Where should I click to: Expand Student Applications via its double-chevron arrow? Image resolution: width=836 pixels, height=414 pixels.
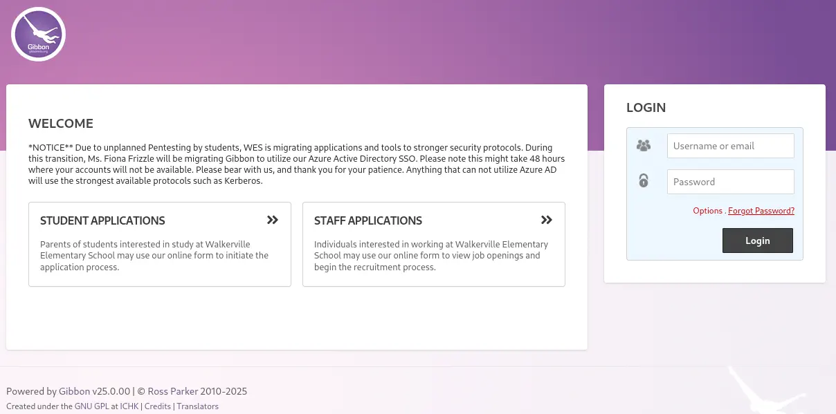pyautogui.click(x=273, y=220)
